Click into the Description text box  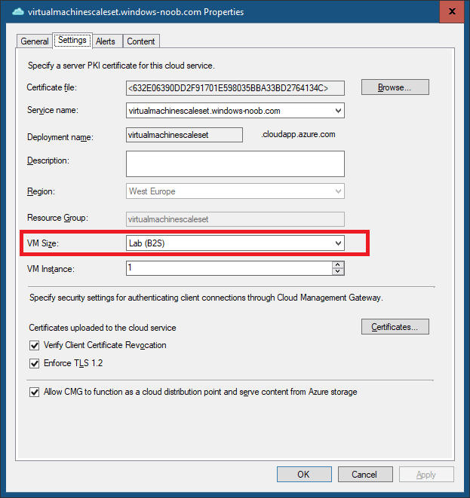pos(235,164)
